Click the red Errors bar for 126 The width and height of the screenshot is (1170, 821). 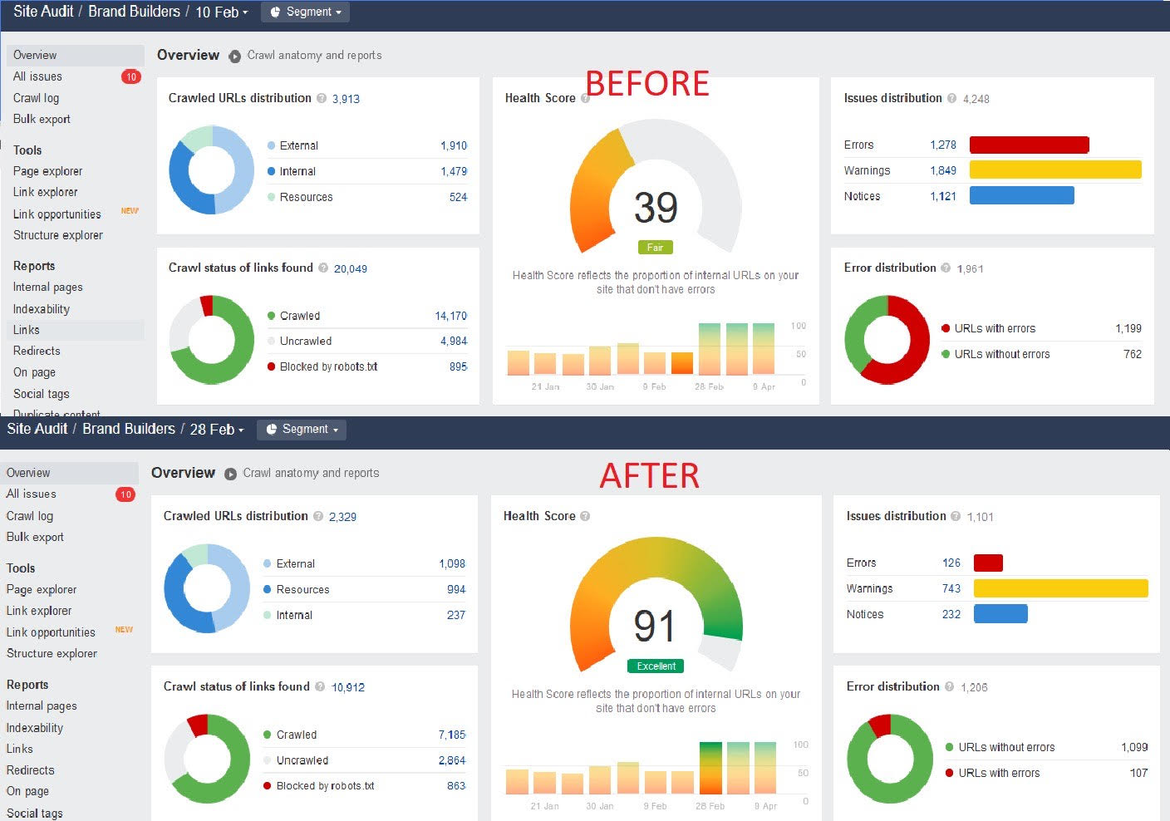(988, 563)
